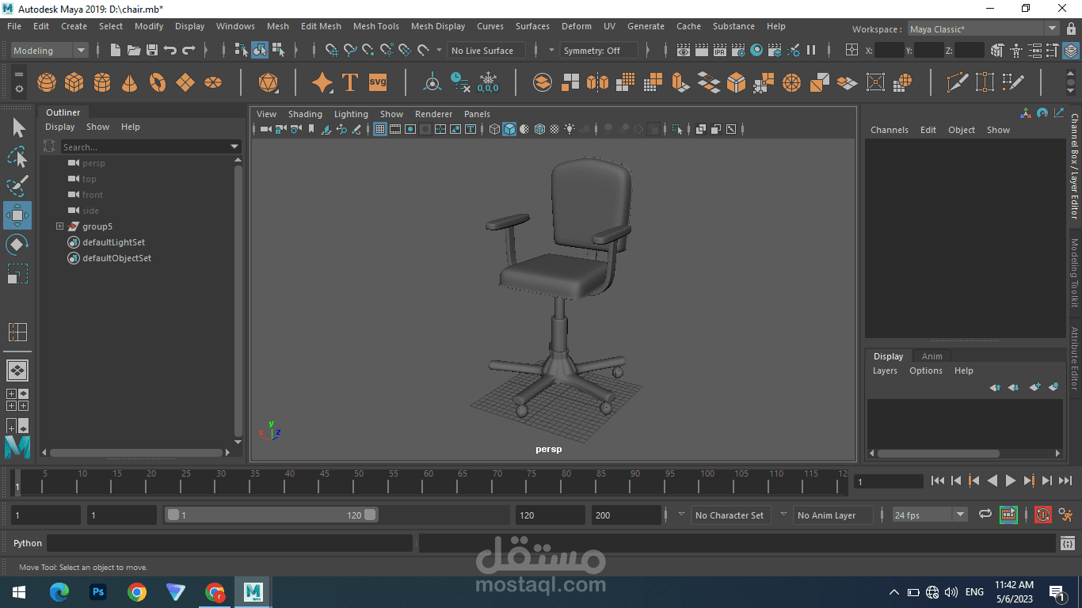Click the Play forwards button
The height and width of the screenshot is (608, 1082).
(1010, 481)
